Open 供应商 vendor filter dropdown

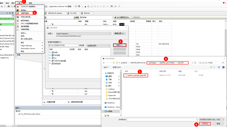tap(98, 46)
